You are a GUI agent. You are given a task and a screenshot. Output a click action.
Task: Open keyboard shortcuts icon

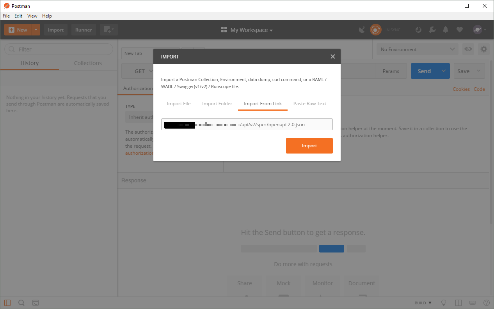coord(473,303)
